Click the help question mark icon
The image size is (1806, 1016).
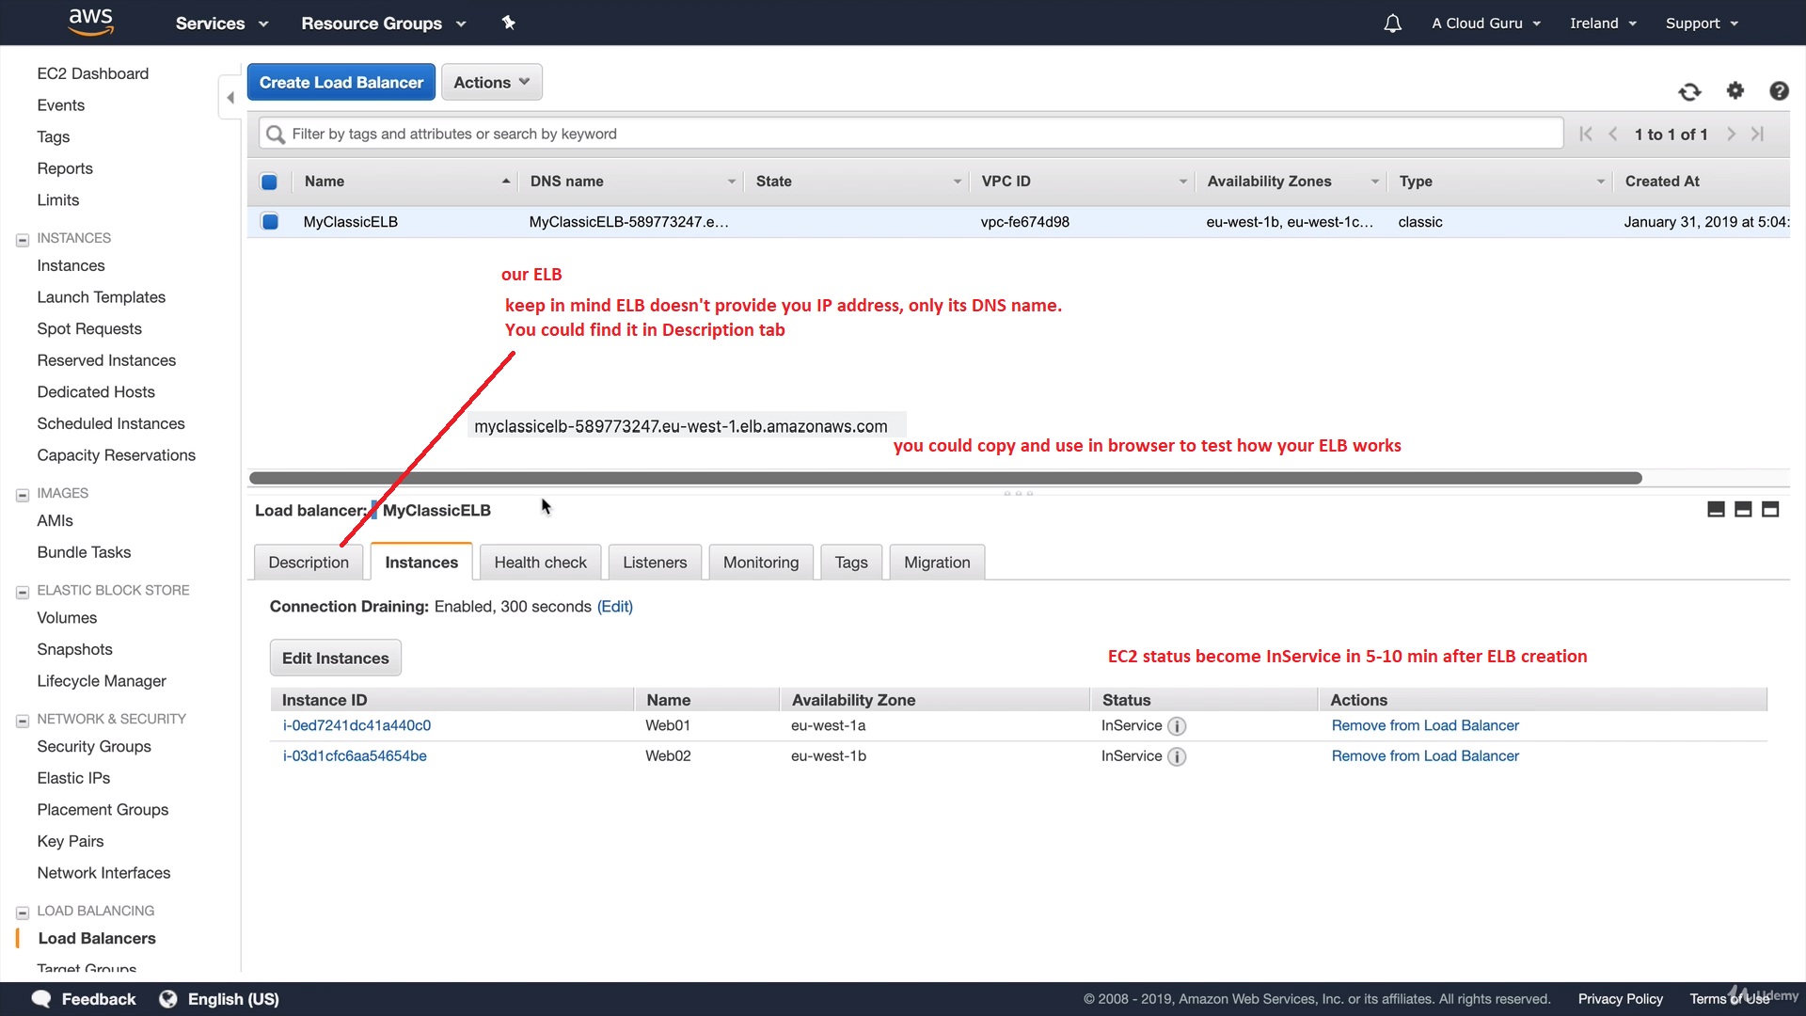pyautogui.click(x=1779, y=90)
